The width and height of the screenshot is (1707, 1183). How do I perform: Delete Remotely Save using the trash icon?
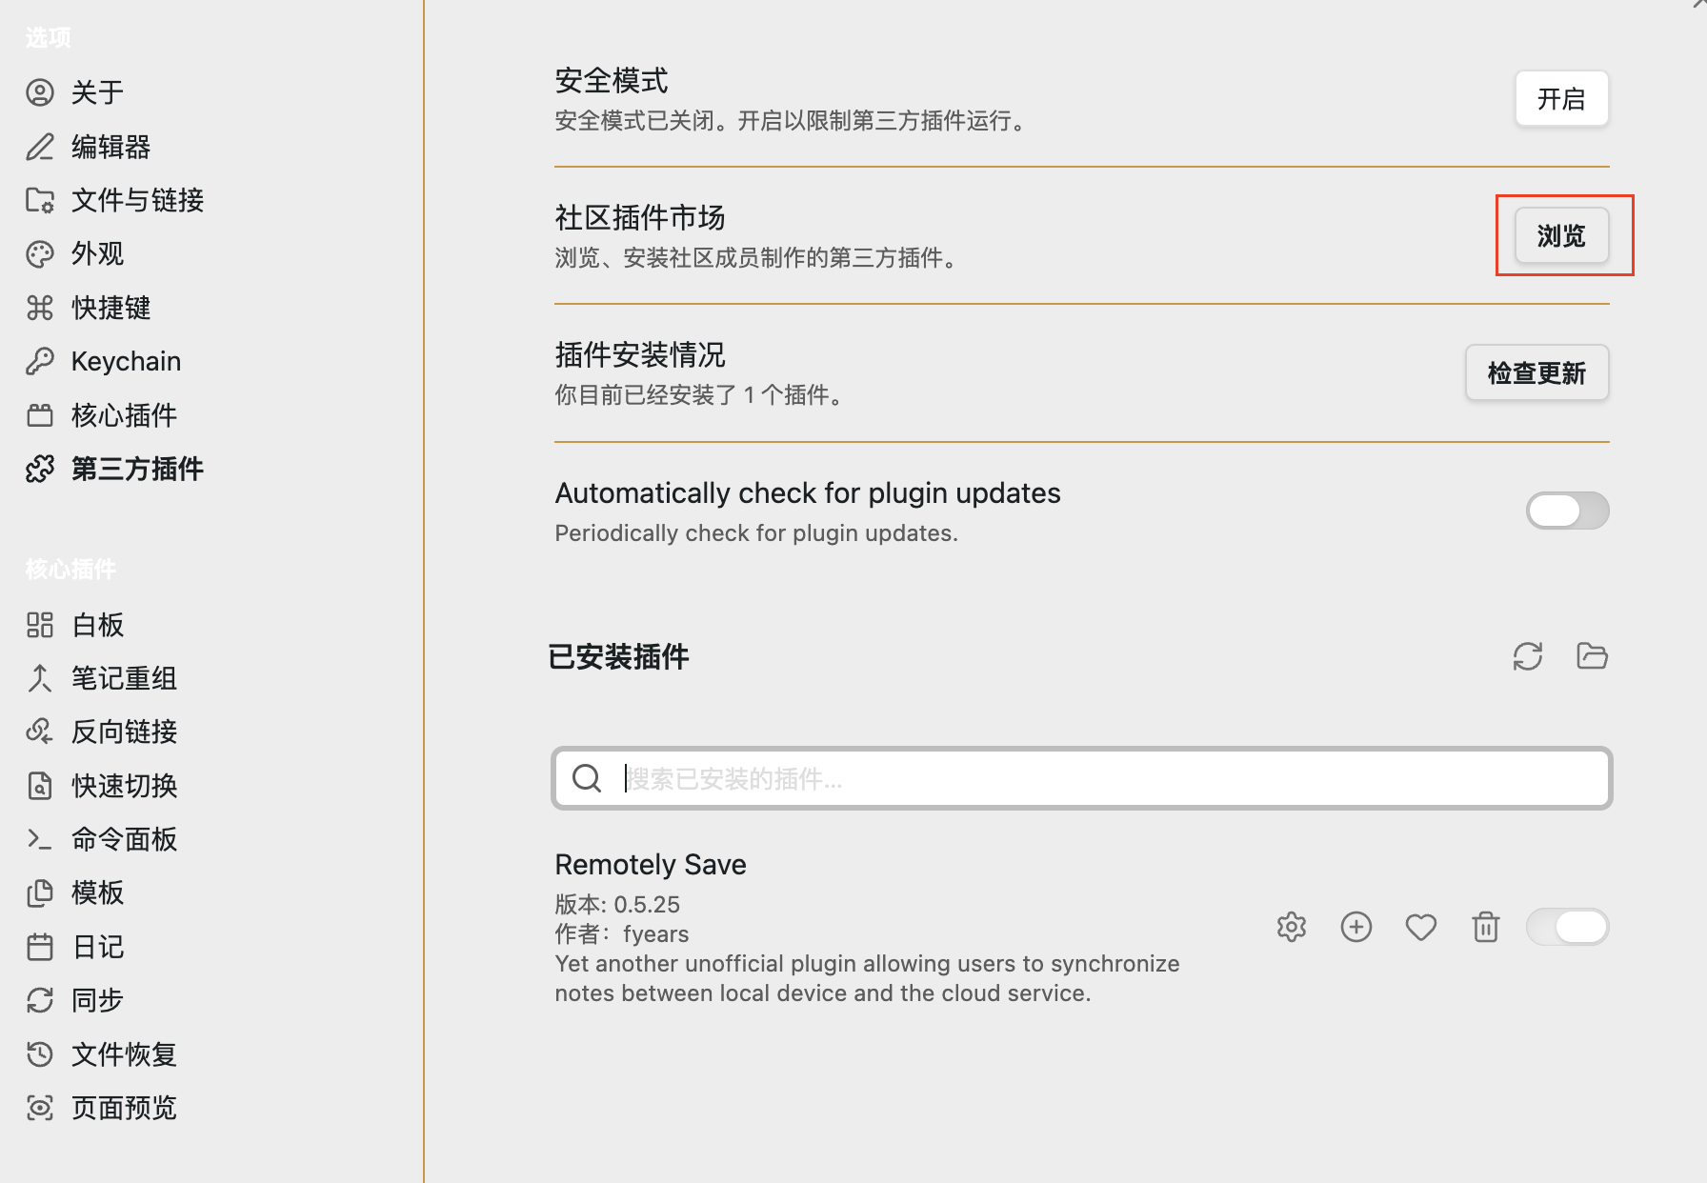(x=1485, y=927)
